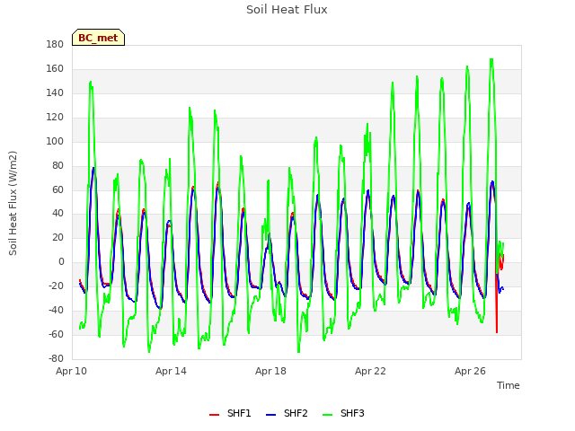Click the 'Apr 18' x-axis label

(270, 371)
